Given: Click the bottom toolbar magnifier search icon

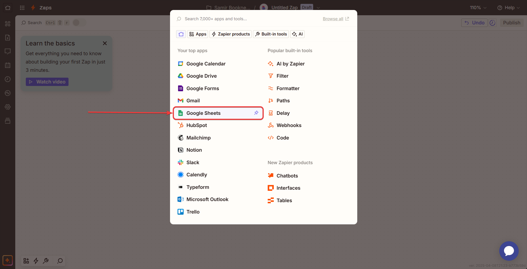Looking at the screenshot, I should point(60,261).
